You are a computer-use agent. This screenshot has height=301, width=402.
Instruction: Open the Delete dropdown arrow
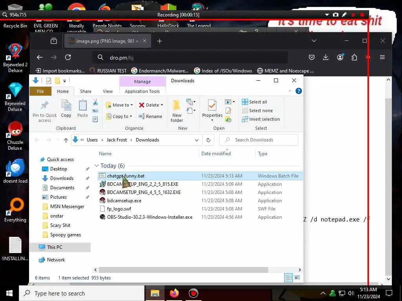click(162, 105)
